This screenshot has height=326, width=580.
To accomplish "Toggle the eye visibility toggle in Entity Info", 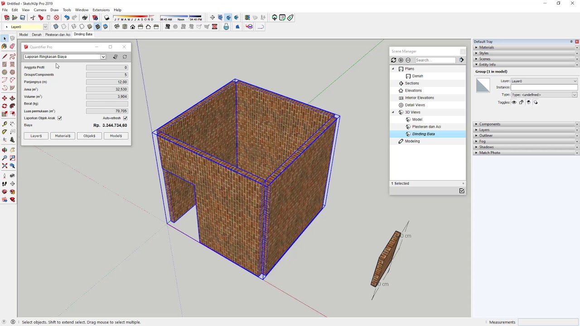I will click(514, 102).
